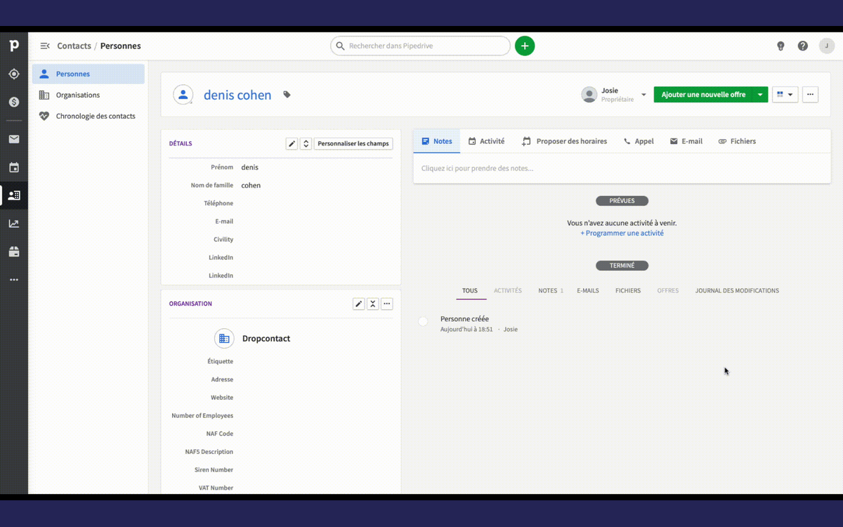Open the E-mail tab

[686, 141]
